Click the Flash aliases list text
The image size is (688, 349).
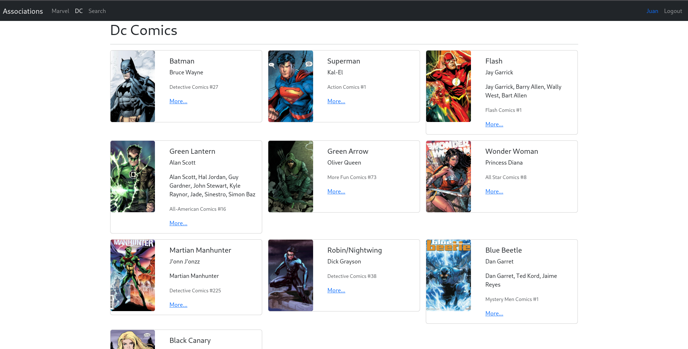(523, 91)
